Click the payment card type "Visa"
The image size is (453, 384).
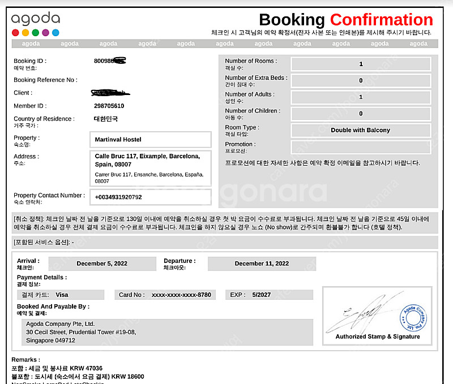coord(62,295)
